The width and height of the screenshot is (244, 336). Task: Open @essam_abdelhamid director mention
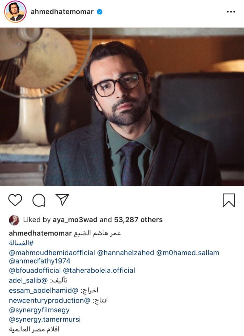(44, 291)
